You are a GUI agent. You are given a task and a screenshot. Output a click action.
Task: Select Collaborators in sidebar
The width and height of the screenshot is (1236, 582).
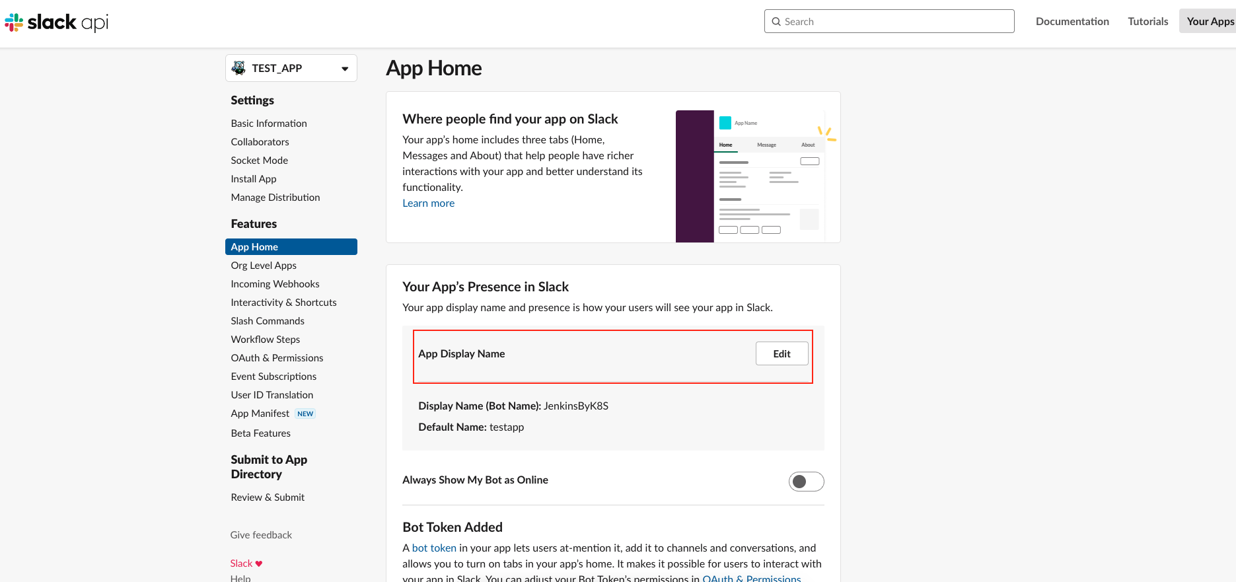[x=260, y=142]
